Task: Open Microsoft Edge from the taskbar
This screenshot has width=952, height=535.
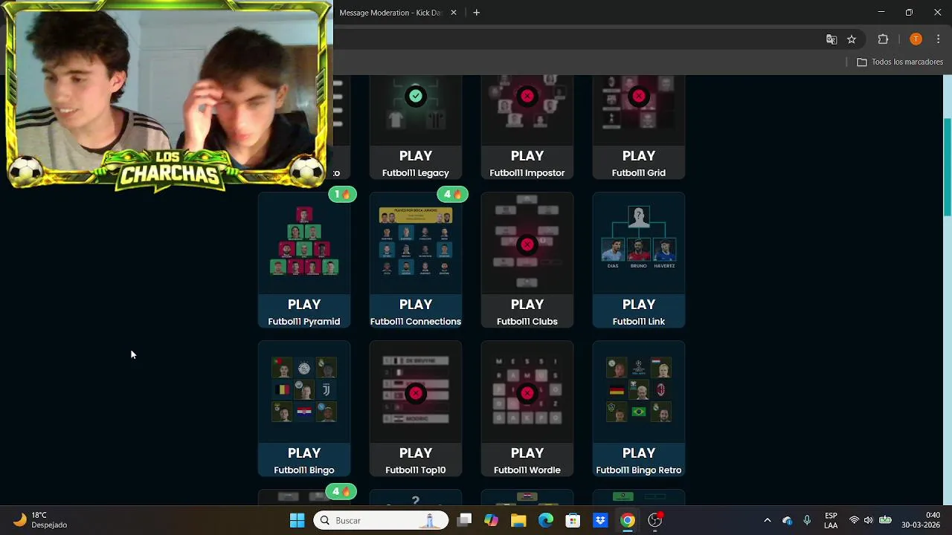Action: (x=546, y=520)
